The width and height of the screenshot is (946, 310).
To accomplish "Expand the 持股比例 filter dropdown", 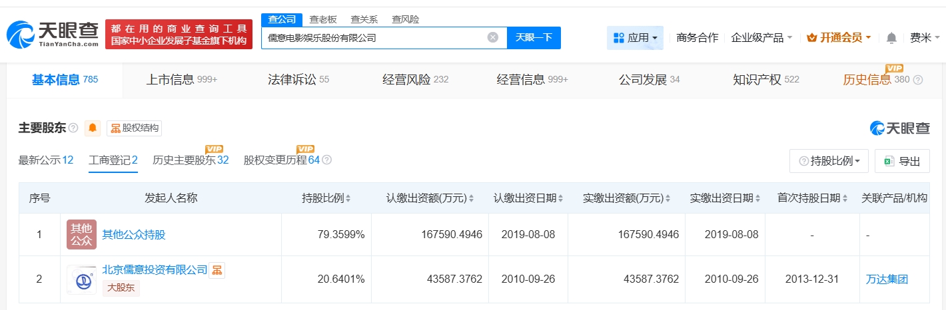I will tap(829, 161).
